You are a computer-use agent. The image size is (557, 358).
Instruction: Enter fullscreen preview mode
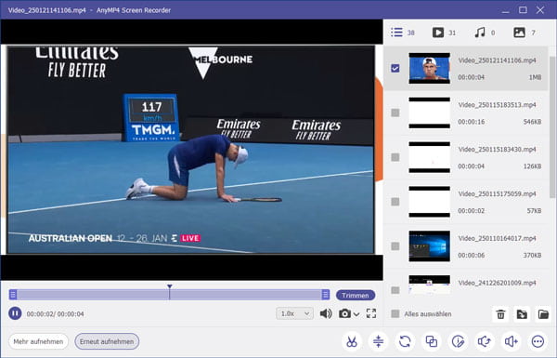tap(371, 313)
